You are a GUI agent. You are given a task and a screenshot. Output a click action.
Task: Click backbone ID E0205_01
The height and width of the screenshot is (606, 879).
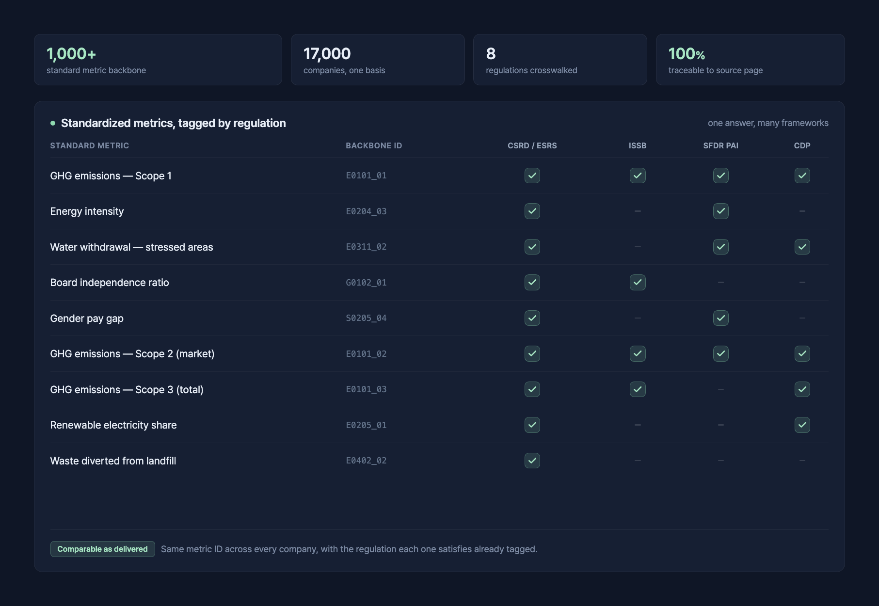[x=366, y=425]
